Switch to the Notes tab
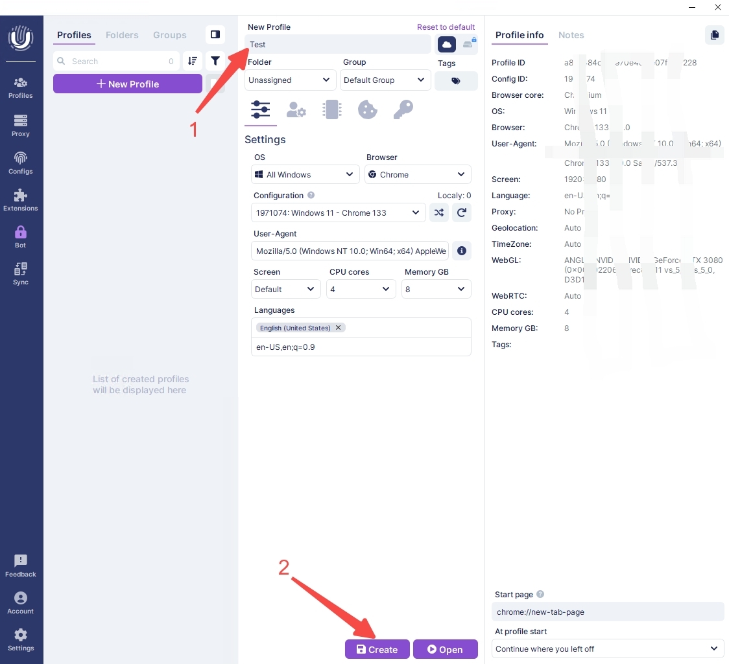 (x=571, y=35)
